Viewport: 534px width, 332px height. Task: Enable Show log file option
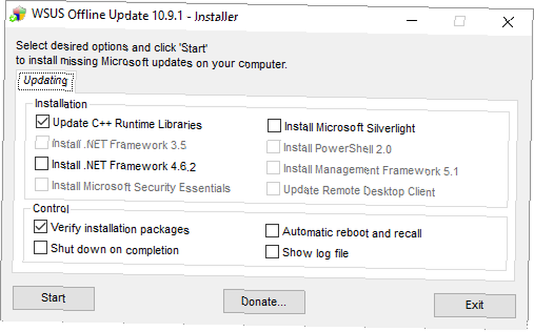(272, 252)
